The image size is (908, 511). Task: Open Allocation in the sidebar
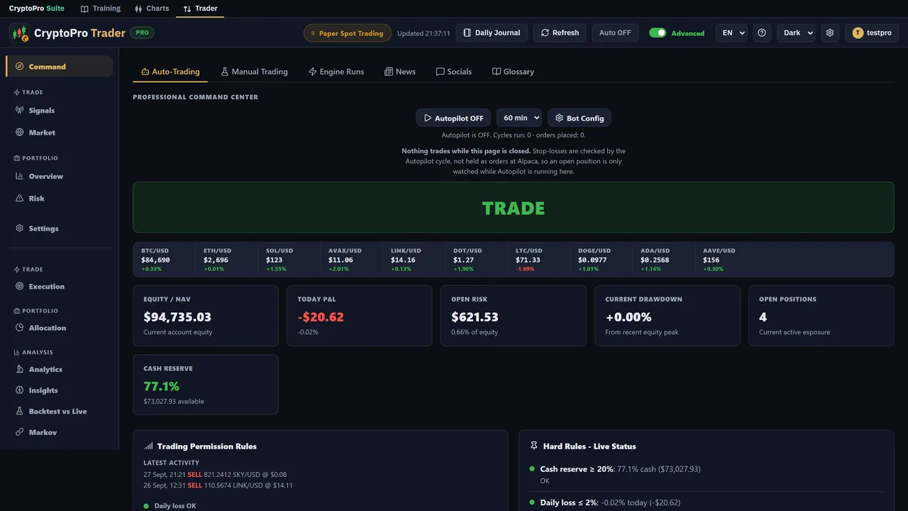(59, 328)
